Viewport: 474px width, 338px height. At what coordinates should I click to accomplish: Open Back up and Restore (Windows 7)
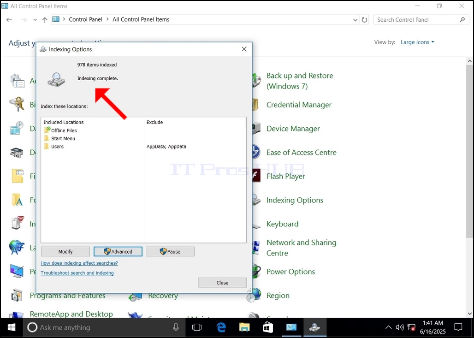(300, 81)
